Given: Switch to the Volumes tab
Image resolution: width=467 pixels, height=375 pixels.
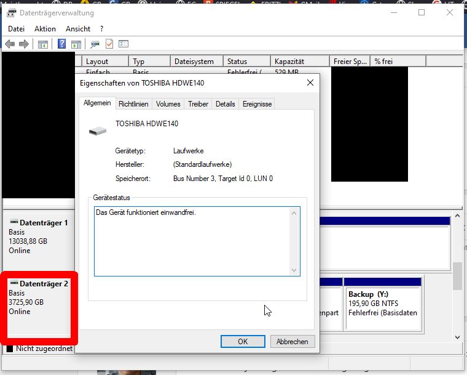Looking at the screenshot, I should pyautogui.click(x=168, y=104).
